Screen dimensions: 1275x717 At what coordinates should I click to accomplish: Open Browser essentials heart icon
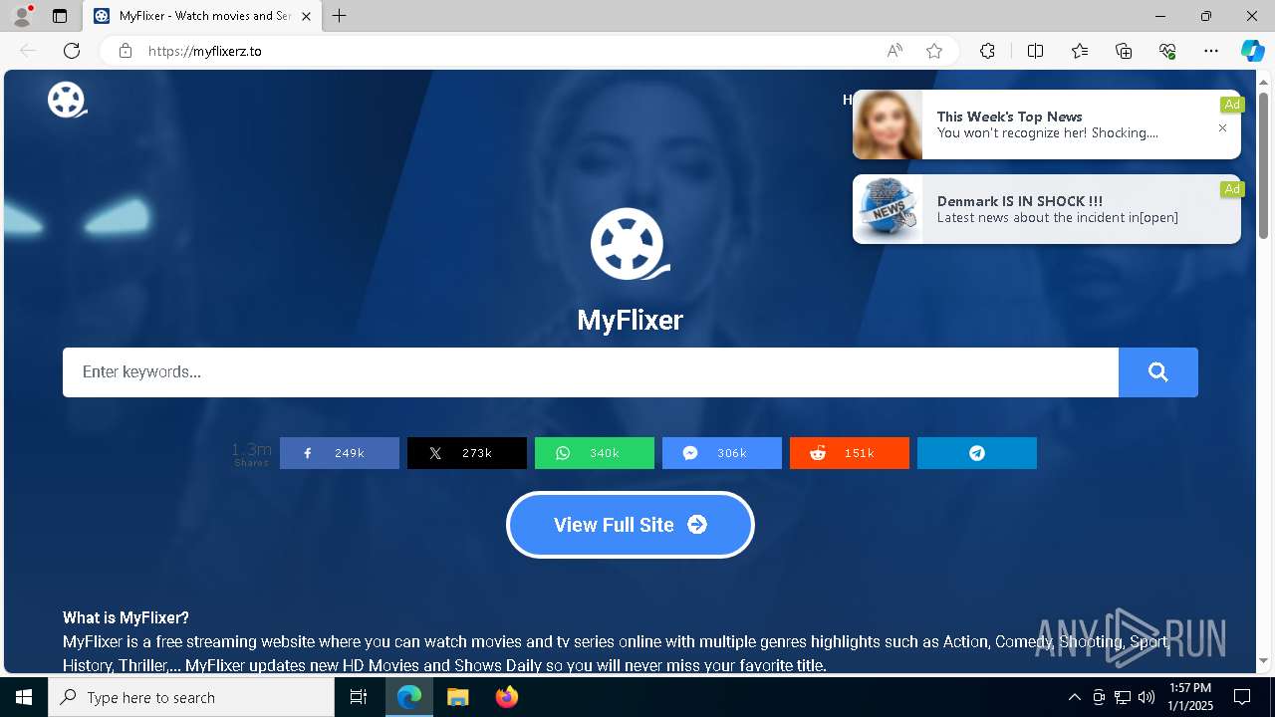point(1167,51)
